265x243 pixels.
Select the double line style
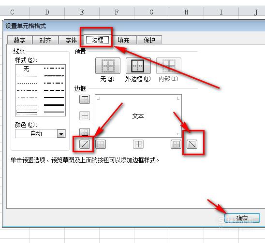pos(54,112)
